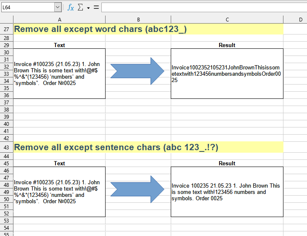The image size is (307, 236).
Task: Open the Function Wizard fx icon
Action: (x=71, y=8)
